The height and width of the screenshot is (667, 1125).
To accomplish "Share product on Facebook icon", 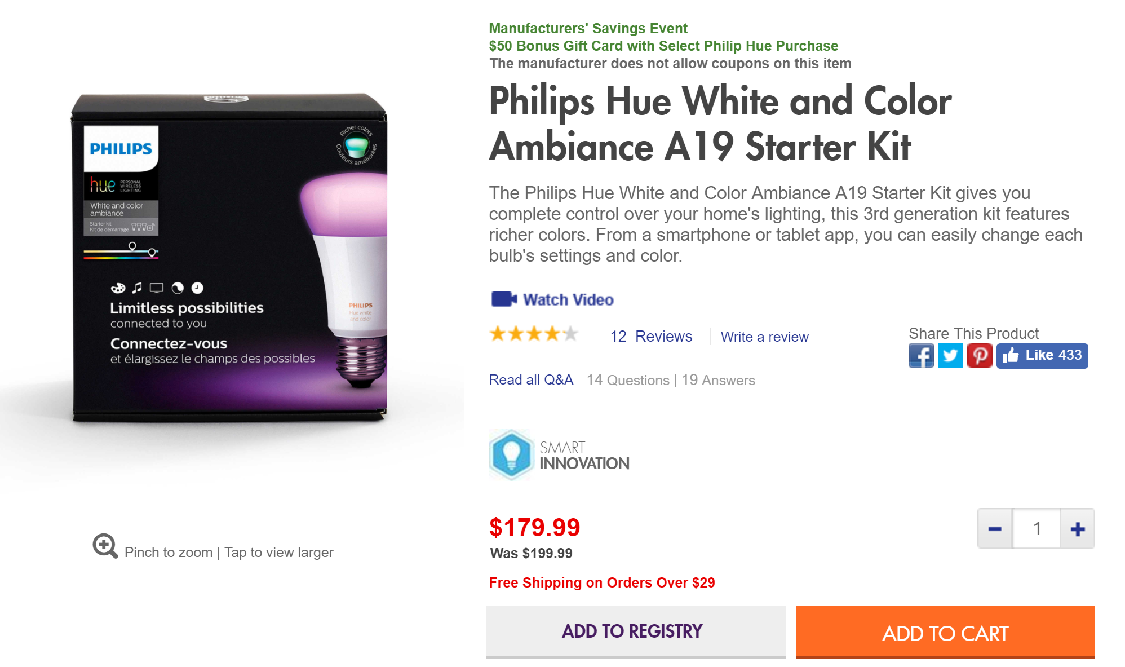I will point(921,356).
